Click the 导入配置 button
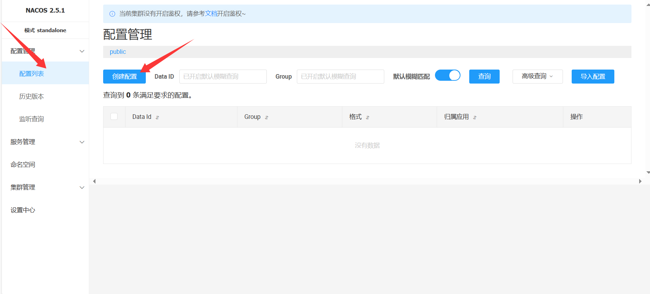Screen dimensions: 650x294 [592, 77]
